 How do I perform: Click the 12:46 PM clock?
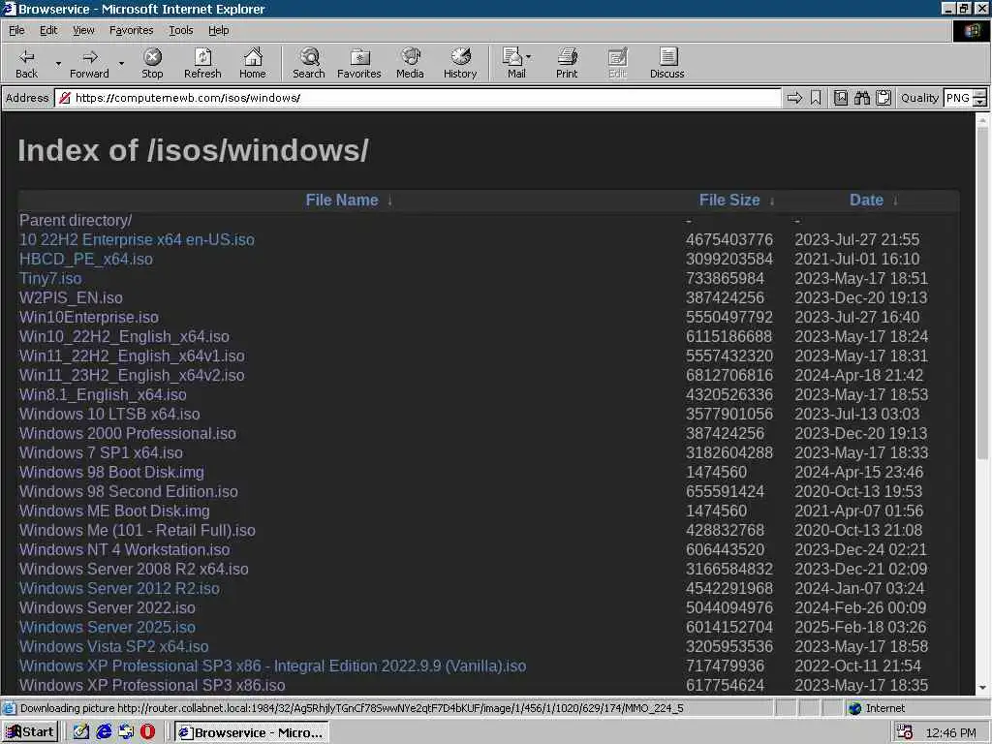pyautogui.click(x=950, y=732)
